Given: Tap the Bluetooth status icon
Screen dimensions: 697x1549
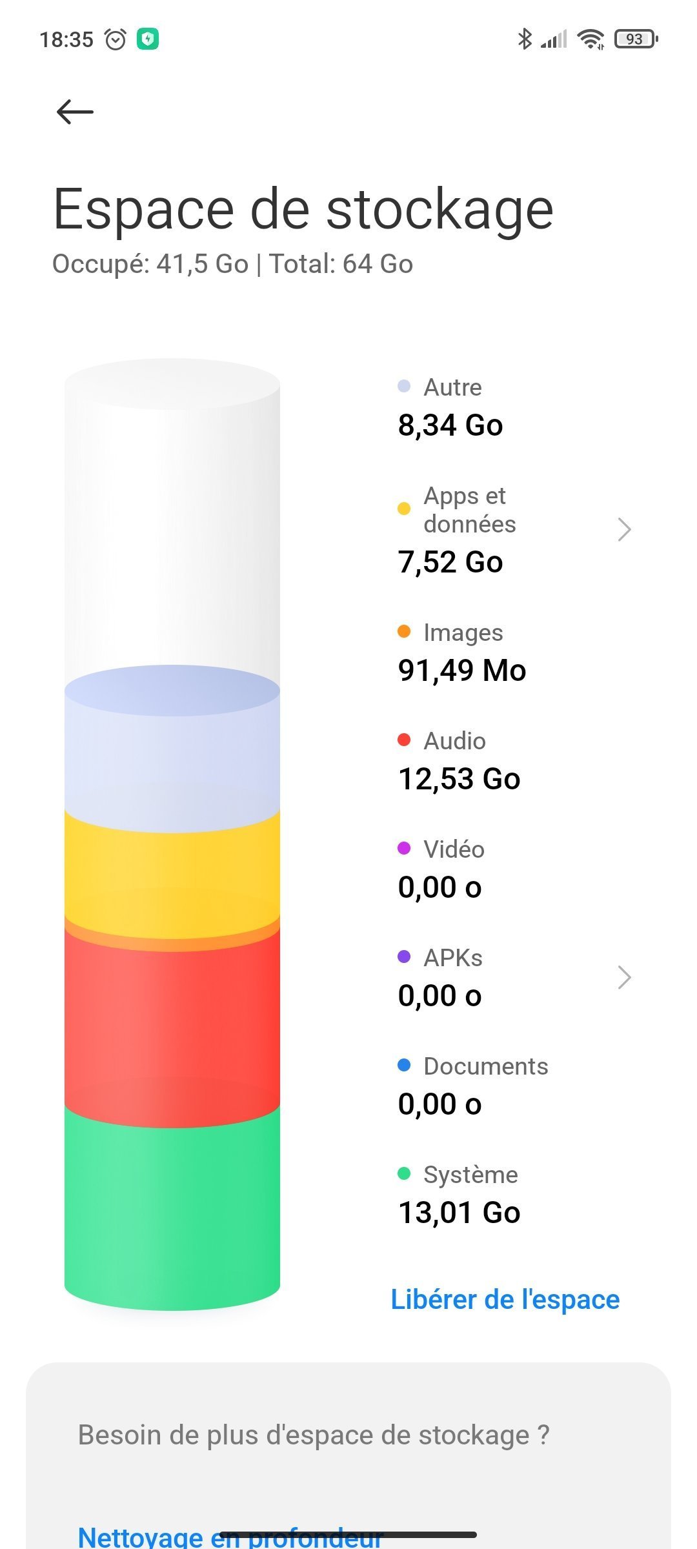Looking at the screenshot, I should 525,39.
